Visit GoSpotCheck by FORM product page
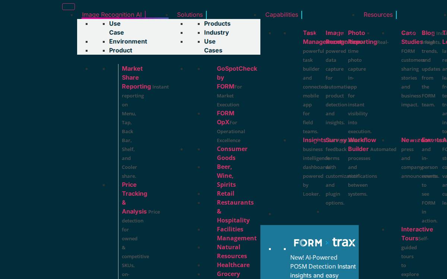The width and height of the screenshot is (447, 279). tap(237, 77)
